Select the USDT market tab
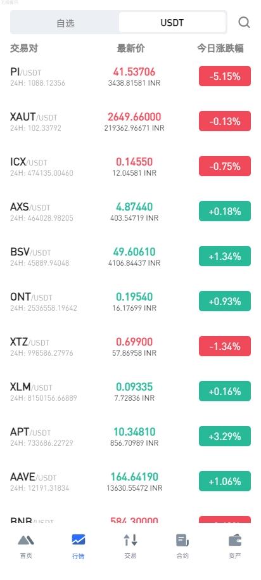Screen dimensions: 261x580 coord(172,23)
